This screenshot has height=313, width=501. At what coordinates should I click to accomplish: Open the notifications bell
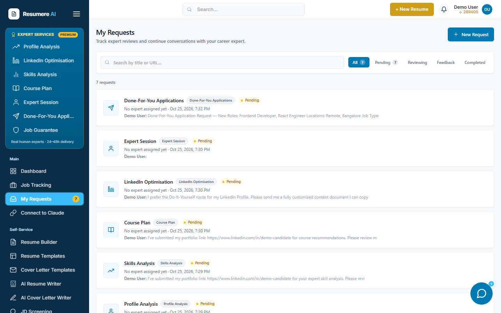pos(444,9)
